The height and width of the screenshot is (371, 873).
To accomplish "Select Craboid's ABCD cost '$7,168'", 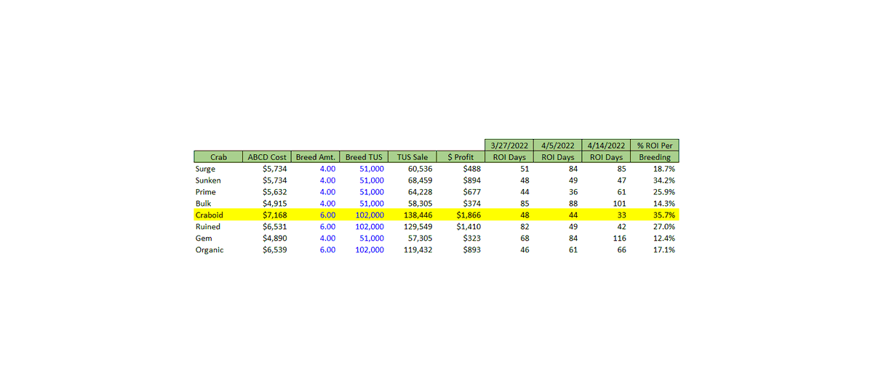I will [x=275, y=215].
